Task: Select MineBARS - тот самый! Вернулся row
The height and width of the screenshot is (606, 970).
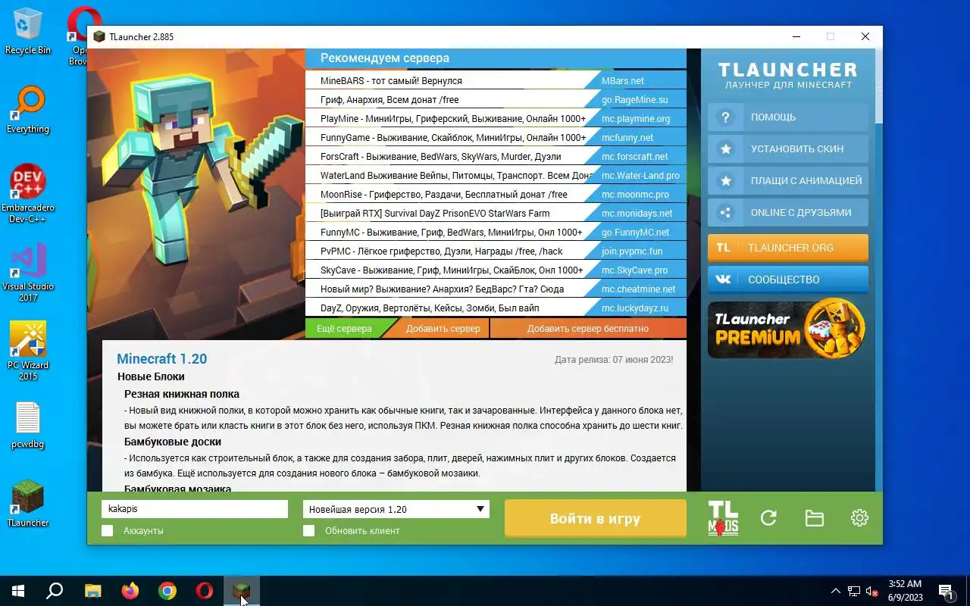Action: tap(496, 80)
